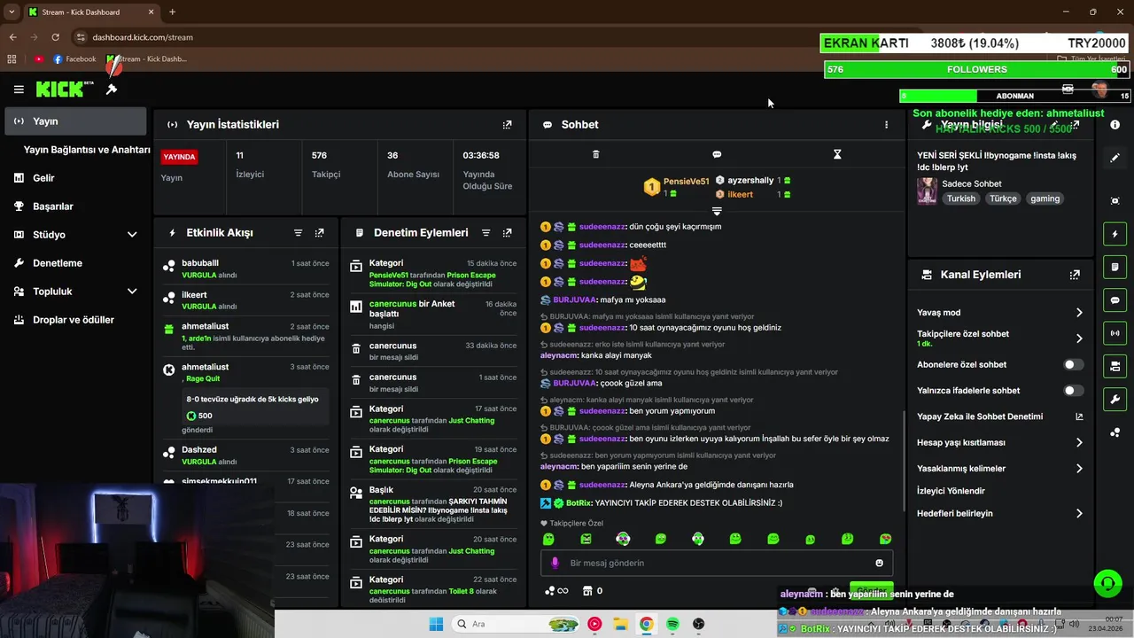Open the filter for Etkinlik Akışı

[298, 233]
